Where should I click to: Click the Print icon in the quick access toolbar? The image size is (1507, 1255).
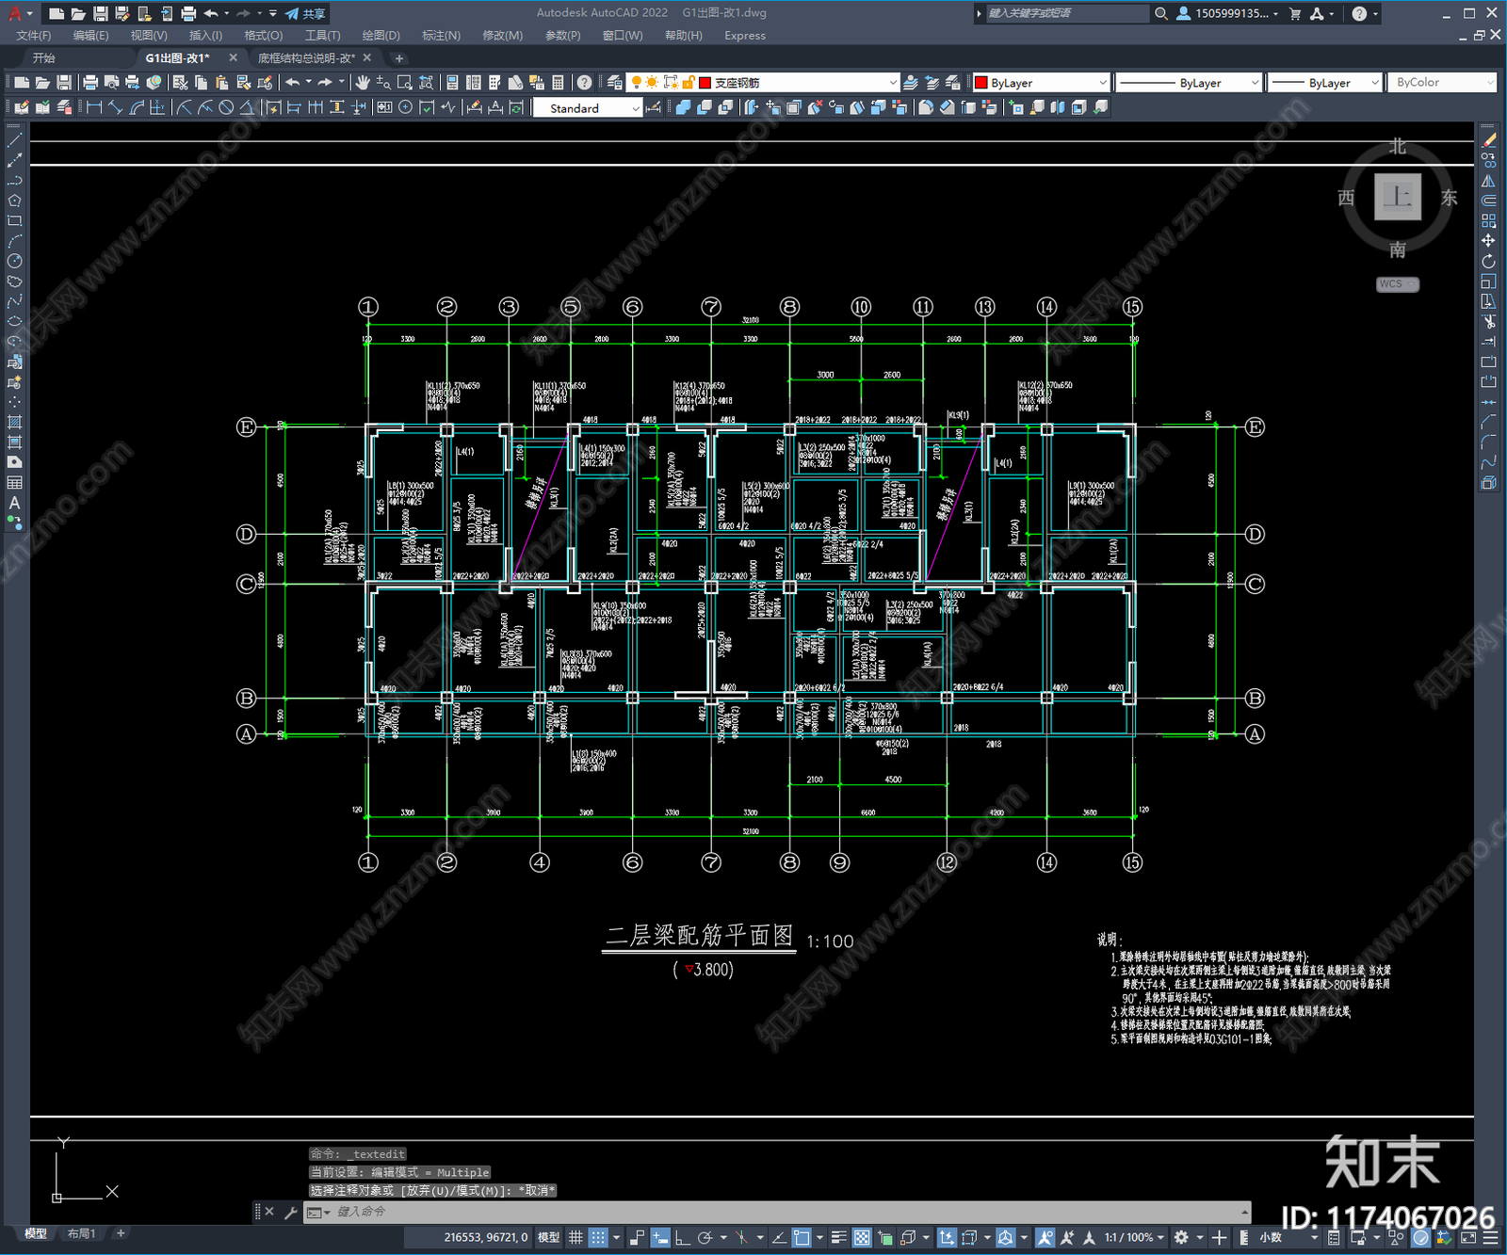pyautogui.click(x=188, y=13)
